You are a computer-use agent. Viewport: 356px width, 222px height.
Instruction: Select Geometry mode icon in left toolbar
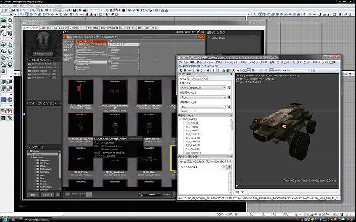(x=10, y=20)
